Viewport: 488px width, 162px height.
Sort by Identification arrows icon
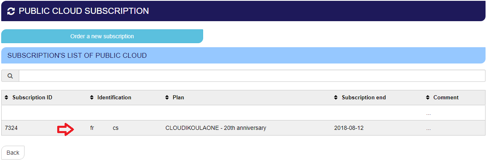click(x=92, y=98)
